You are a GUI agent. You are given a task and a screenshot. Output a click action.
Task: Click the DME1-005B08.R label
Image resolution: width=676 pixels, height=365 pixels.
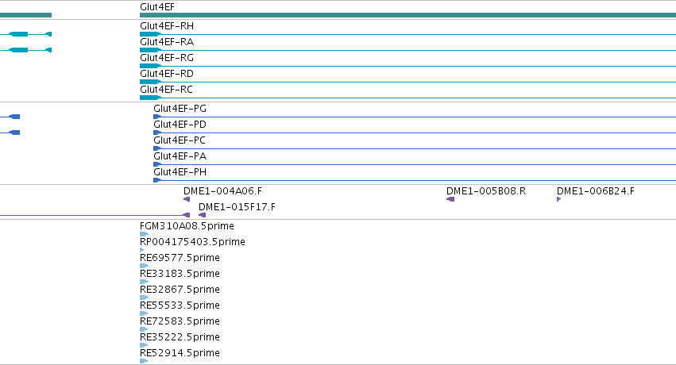(486, 191)
